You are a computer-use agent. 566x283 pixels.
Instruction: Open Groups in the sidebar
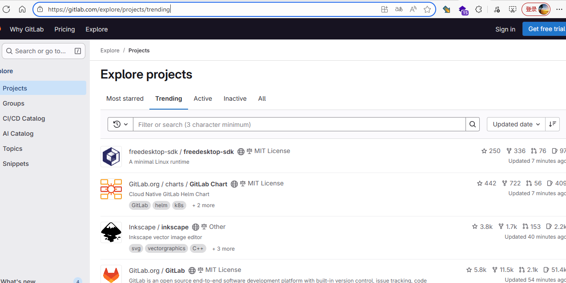click(x=43, y=103)
